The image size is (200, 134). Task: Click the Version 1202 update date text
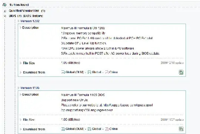(172, 63)
